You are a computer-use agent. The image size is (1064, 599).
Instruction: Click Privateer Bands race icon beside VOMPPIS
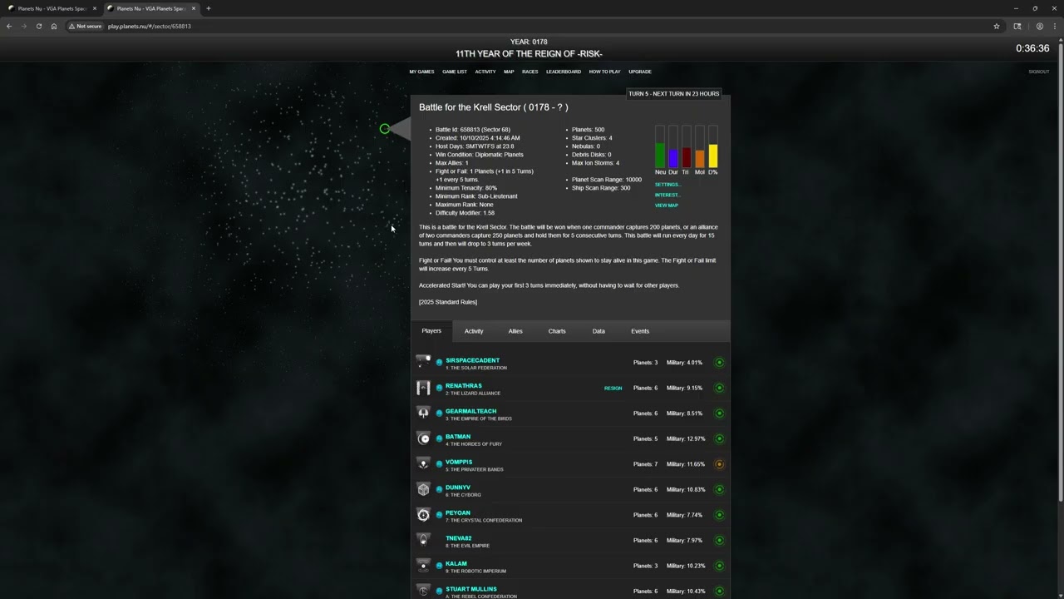[423, 464]
